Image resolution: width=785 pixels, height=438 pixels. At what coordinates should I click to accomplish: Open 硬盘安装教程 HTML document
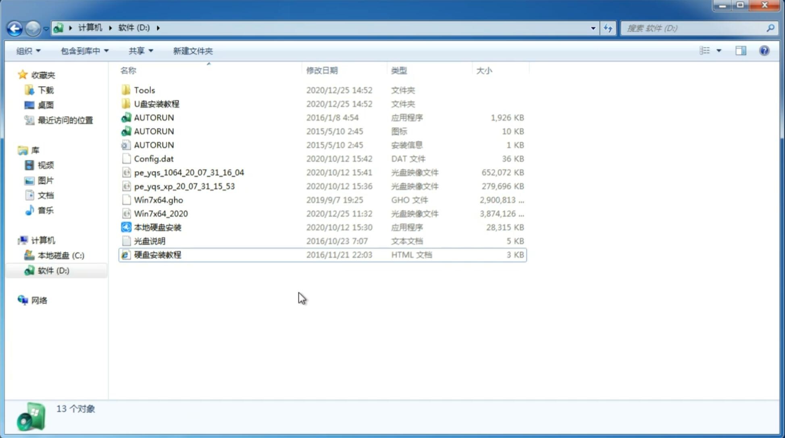[157, 254]
